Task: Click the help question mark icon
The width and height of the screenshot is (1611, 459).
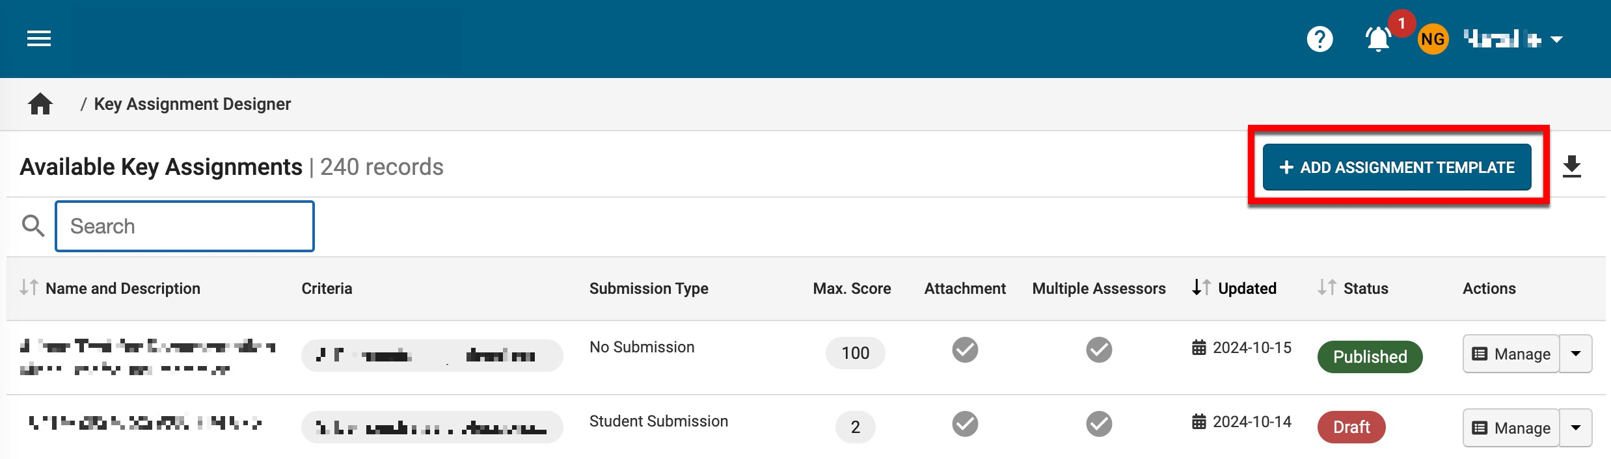Action: point(1320,40)
